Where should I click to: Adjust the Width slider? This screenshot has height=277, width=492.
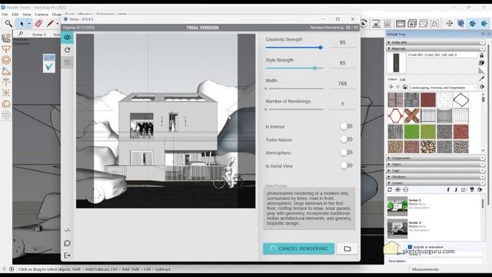(294, 88)
